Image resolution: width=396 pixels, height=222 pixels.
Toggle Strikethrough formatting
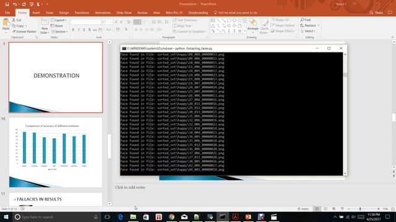click(x=95, y=30)
